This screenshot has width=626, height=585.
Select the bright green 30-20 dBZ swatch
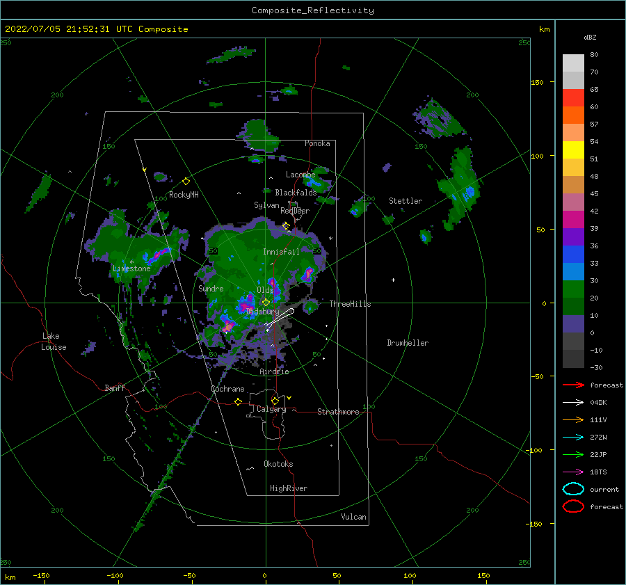(573, 289)
